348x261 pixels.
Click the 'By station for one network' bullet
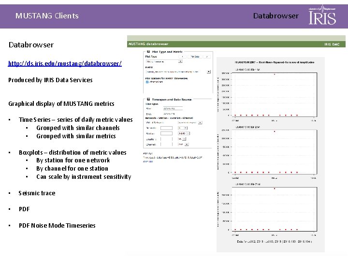[x=73, y=160]
